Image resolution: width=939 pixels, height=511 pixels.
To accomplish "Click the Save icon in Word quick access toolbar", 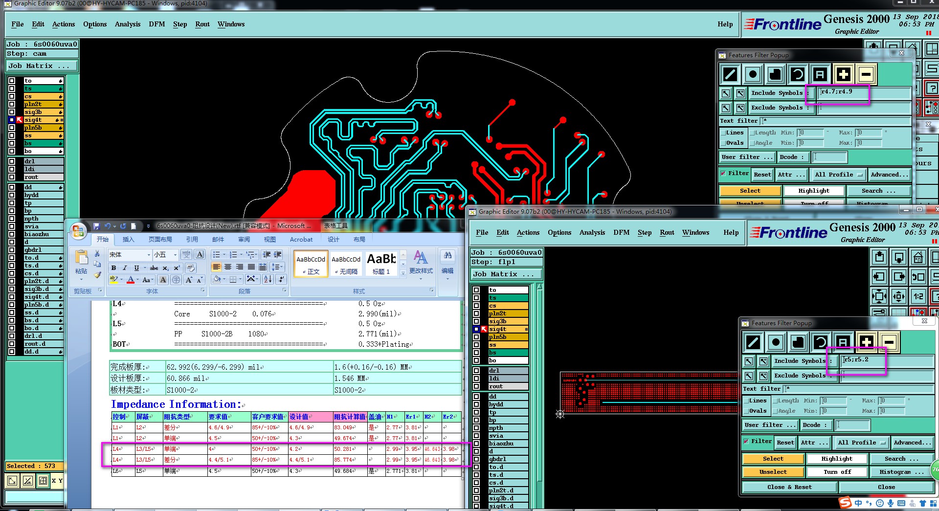I will coord(96,226).
